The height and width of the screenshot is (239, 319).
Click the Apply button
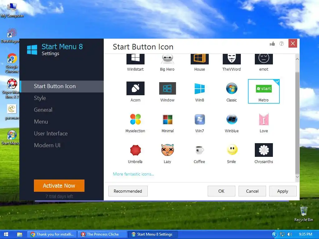pyautogui.click(x=283, y=191)
